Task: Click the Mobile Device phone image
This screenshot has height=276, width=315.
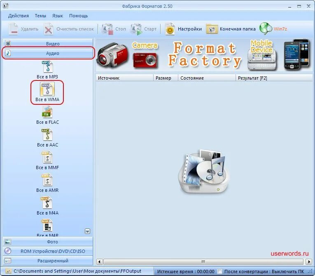Action: click(x=262, y=60)
